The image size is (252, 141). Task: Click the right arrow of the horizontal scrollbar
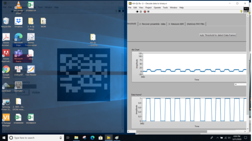[245, 131]
